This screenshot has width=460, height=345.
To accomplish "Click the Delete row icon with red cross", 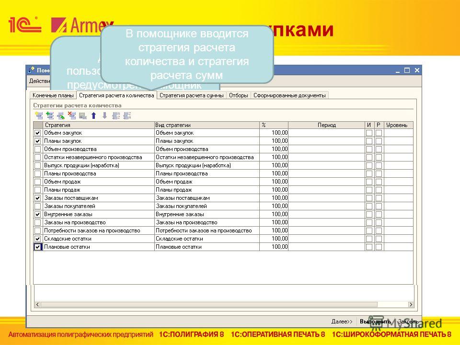I will click(x=72, y=115).
